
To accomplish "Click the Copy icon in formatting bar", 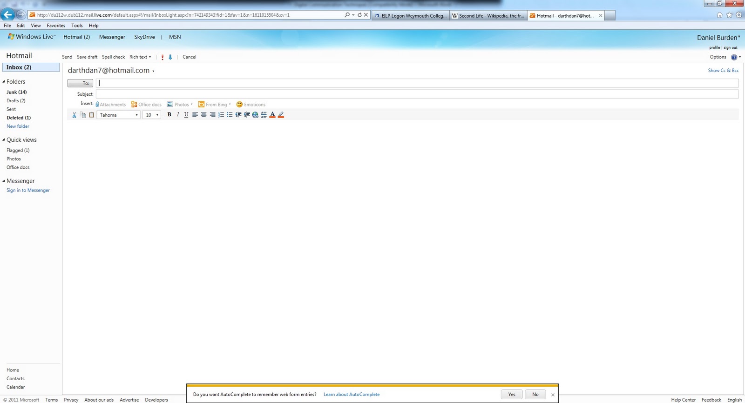I will 83,115.
